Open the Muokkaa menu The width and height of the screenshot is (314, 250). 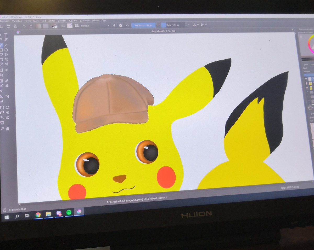click(17, 21)
